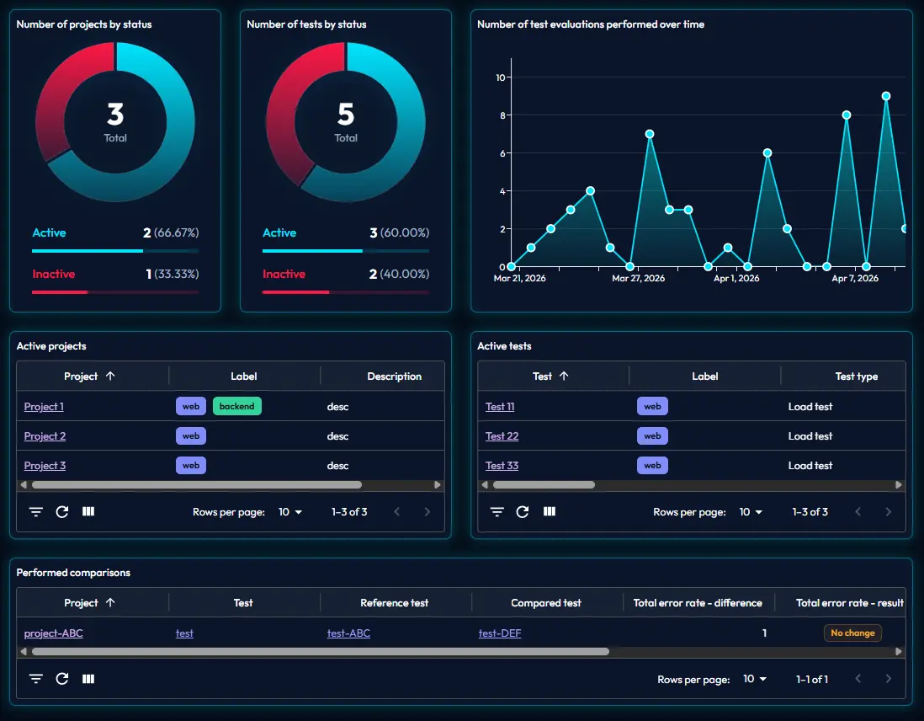Click the Reference test column header
The image size is (924, 721).
pos(394,602)
